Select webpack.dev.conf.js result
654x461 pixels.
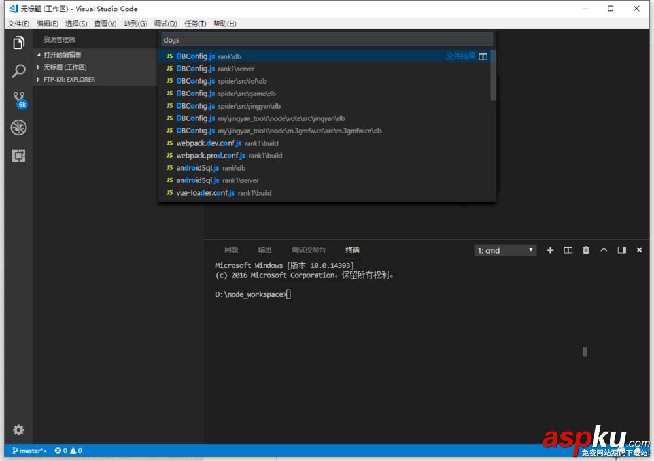pos(324,143)
